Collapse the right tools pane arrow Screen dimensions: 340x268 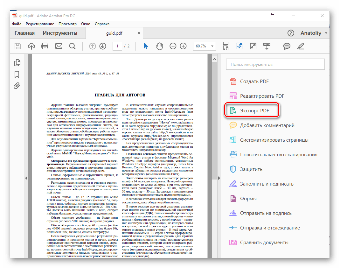(219, 178)
